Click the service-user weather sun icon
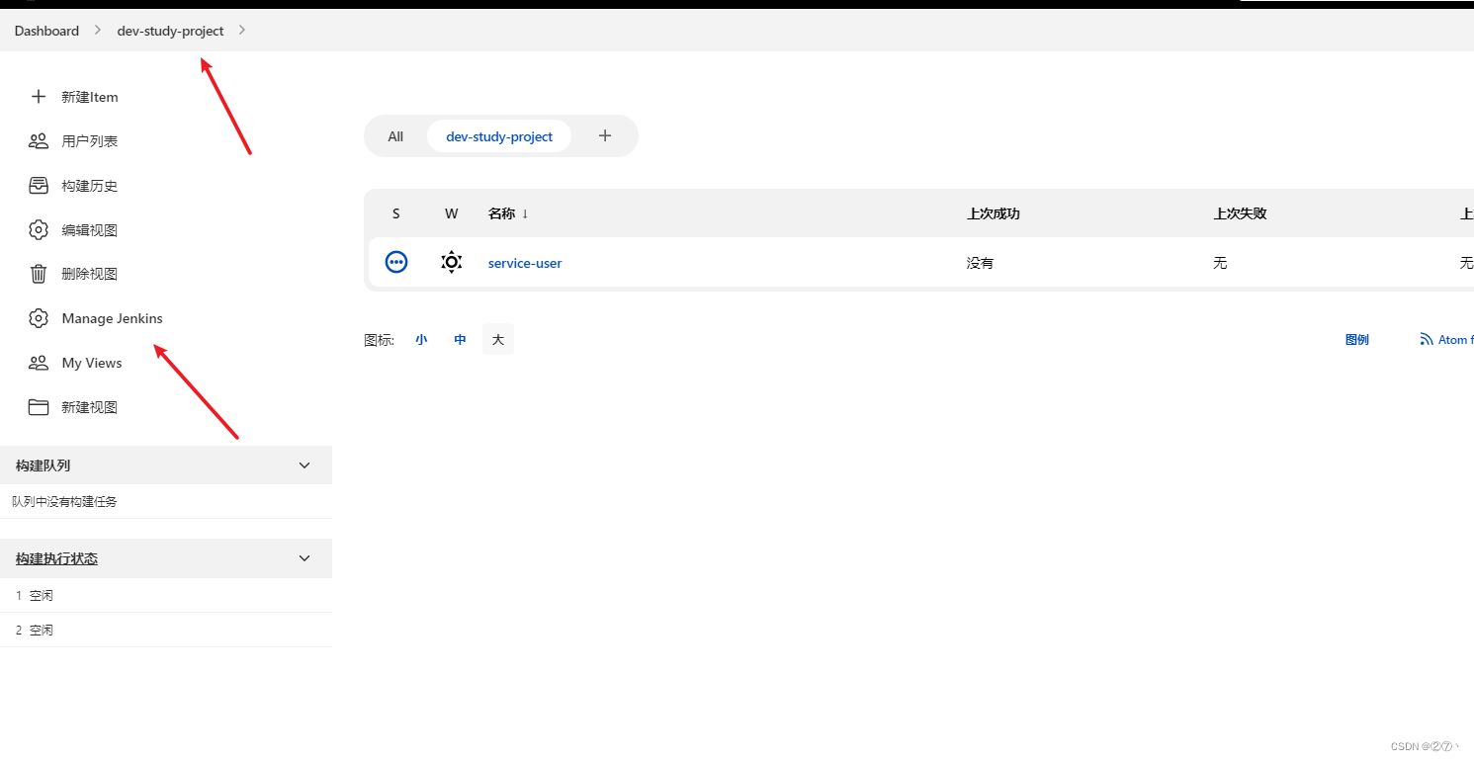 click(x=452, y=262)
